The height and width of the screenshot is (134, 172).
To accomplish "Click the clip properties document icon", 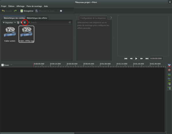I will (18, 22).
